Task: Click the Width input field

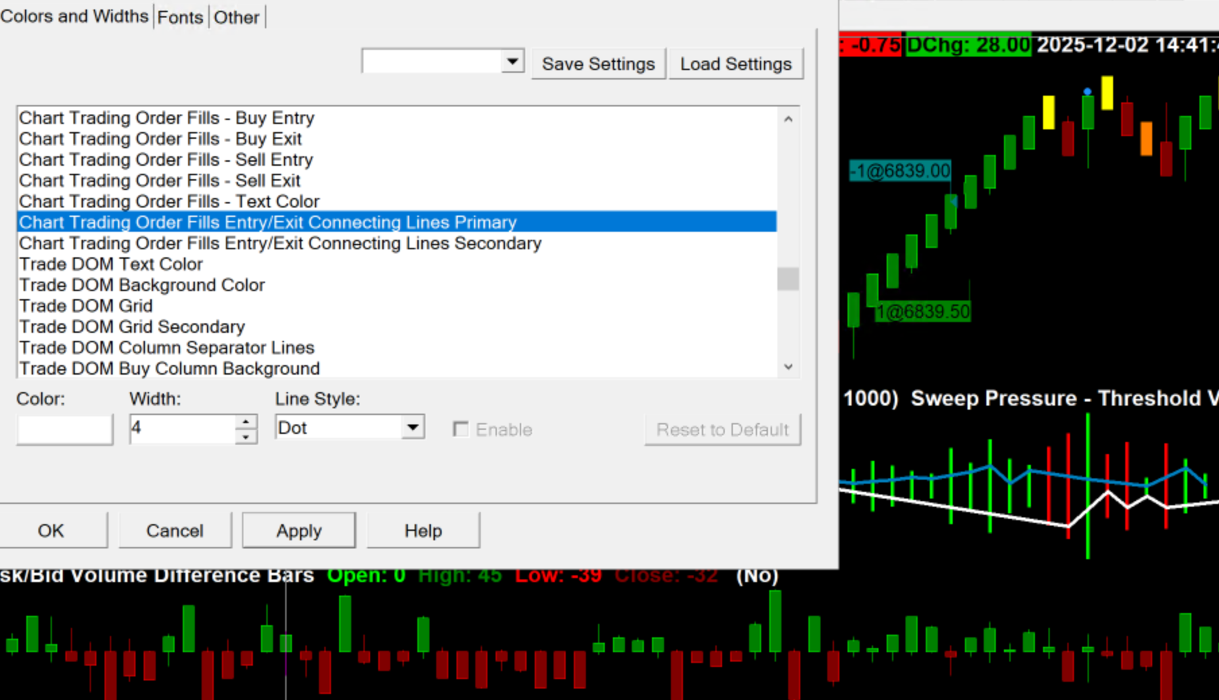Action: pos(183,428)
